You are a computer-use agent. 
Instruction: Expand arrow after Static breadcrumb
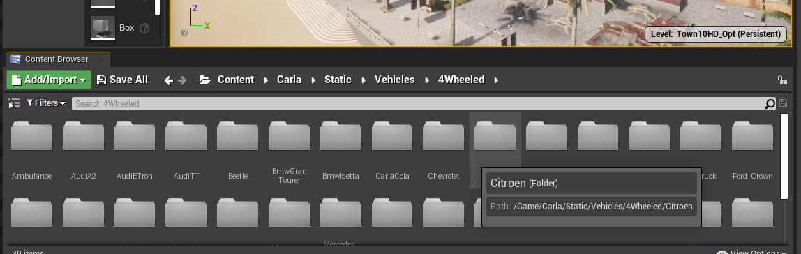pos(364,80)
